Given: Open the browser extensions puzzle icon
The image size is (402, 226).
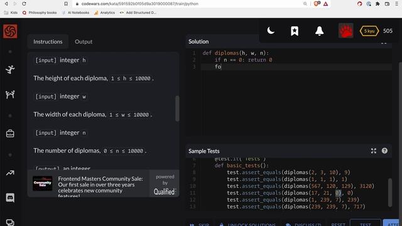Looking at the screenshot, I should (x=378, y=4).
